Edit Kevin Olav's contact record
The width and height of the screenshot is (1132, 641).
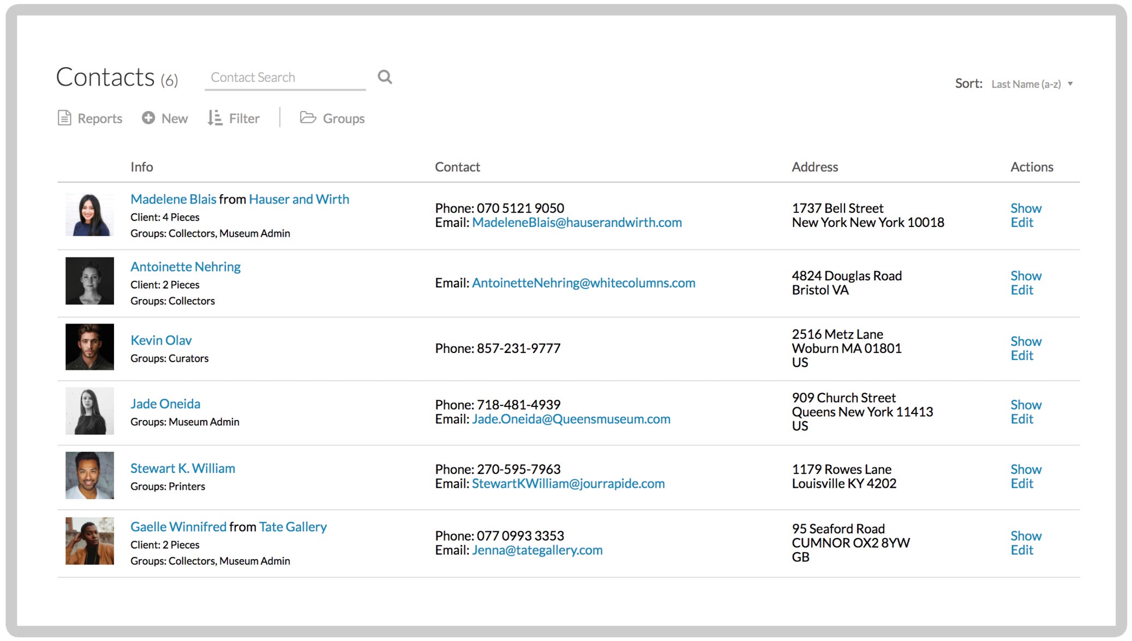click(1021, 355)
